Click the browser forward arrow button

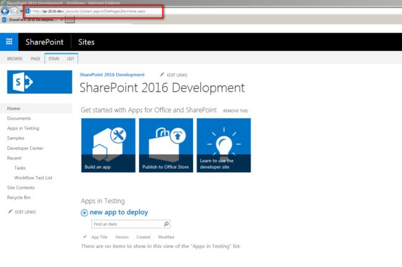[x=14, y=11]
